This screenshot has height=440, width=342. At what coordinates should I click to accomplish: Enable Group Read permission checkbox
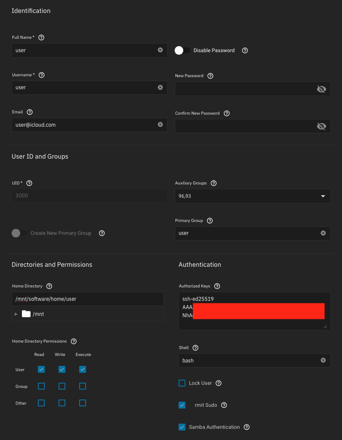[41, 386]
